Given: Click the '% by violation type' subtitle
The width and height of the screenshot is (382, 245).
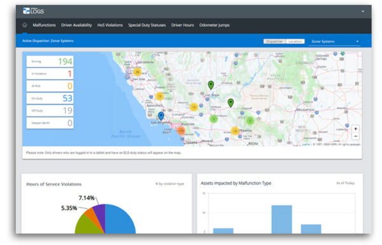Looking at the screenshot, I should click(169, 184).
